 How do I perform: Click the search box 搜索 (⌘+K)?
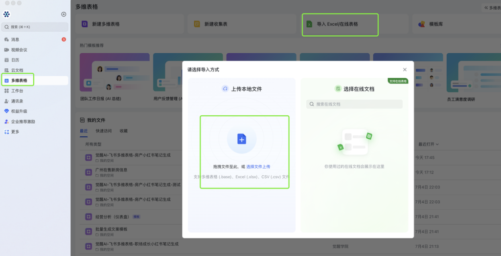coord(35,27)
